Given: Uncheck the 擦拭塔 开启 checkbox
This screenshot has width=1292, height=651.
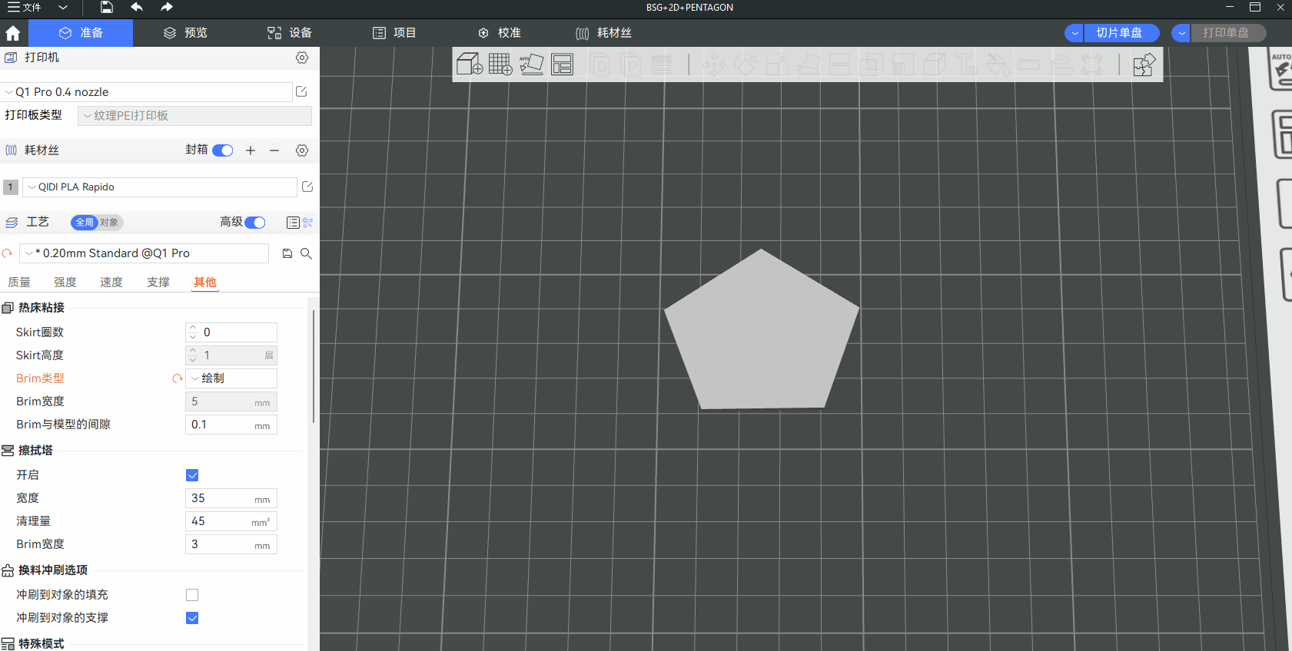Looking at the screenshot, I should tap(192, 475).
